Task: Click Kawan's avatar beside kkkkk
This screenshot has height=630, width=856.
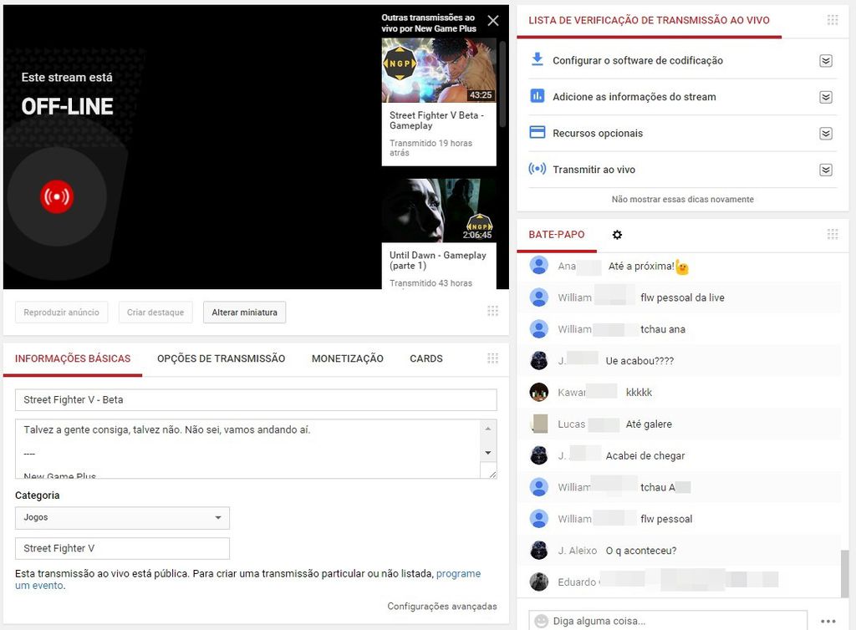Action: point(539,392)
